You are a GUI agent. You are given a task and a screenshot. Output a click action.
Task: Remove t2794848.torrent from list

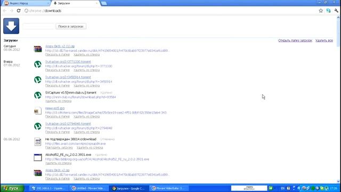(x=86, y=132)
